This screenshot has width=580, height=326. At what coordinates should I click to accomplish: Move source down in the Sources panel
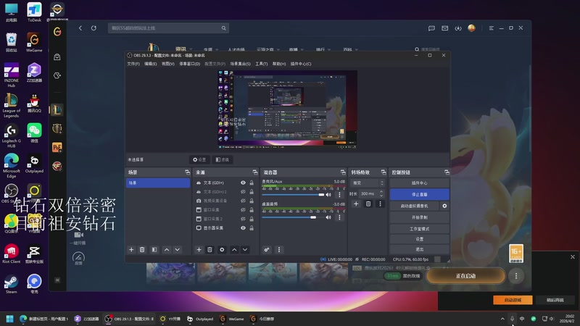(x=245, y=250)
